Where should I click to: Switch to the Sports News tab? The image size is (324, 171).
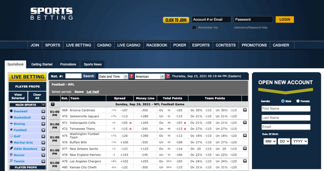tap(93, 64)
